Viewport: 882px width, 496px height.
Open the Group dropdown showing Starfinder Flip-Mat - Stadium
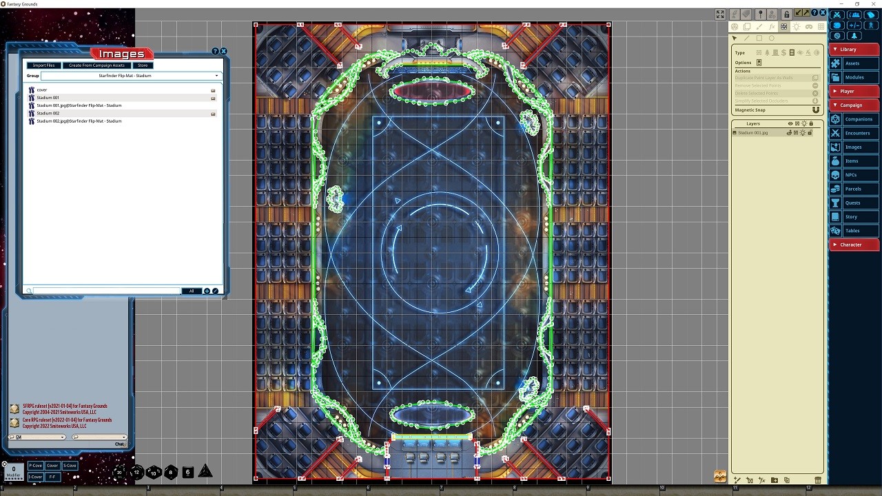[x=216, y=76]
